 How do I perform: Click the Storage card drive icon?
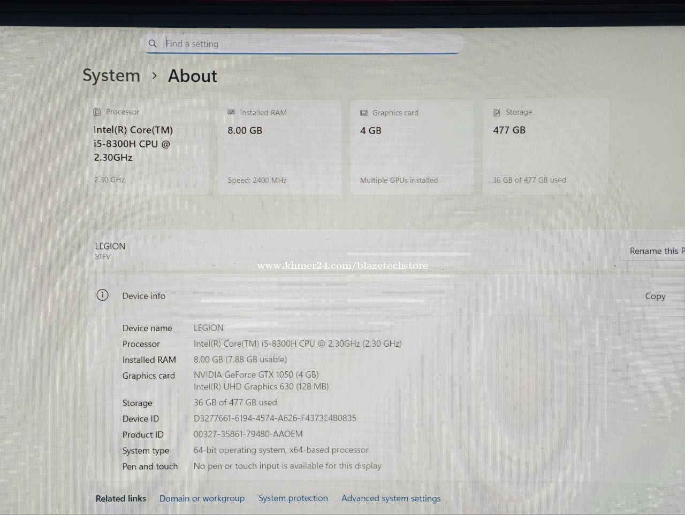click(497, 112)
